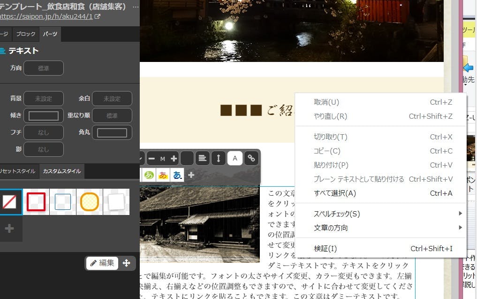Click the move handle next to 編集

pos(126,263)
